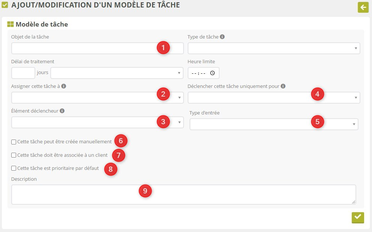The width and height of the screenshot is (372, 232).
Task: Open the delay unit dropdown after 'jours'
Action: [116, 73]
